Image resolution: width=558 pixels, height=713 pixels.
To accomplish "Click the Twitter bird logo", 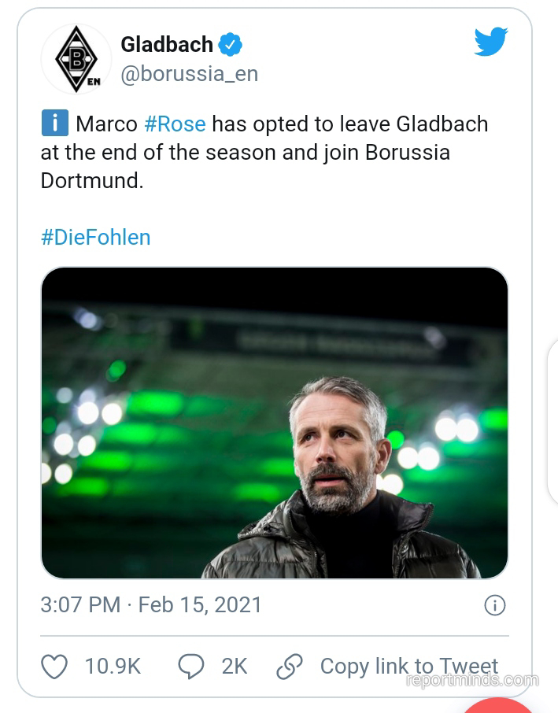I will coord(490,42).
